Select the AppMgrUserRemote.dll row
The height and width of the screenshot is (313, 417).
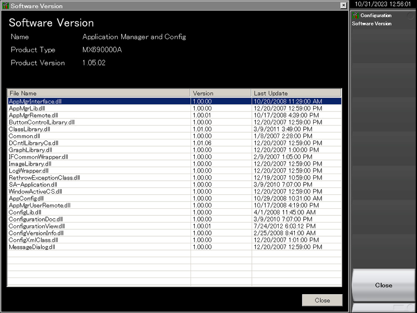[174, 205]
